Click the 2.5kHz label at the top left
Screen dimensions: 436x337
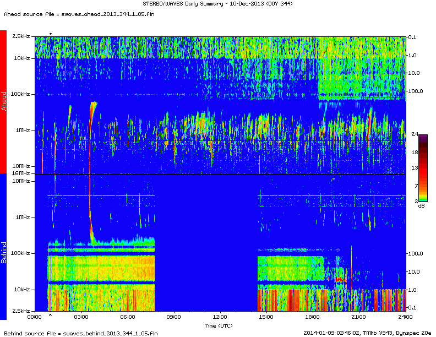21,36
